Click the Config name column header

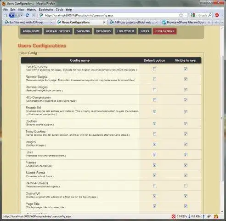coord(79,60)
